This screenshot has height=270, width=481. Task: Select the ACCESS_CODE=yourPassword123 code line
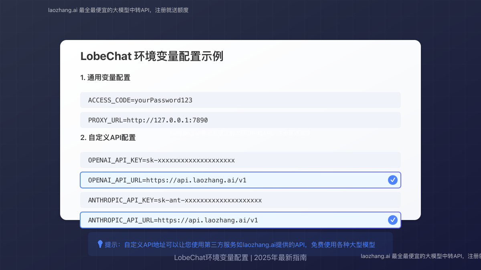click(x=240, y=100)
